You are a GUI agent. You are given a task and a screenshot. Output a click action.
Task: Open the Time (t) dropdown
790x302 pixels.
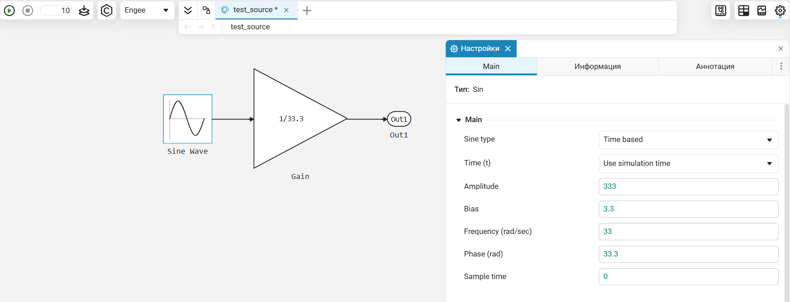(688, 164)
